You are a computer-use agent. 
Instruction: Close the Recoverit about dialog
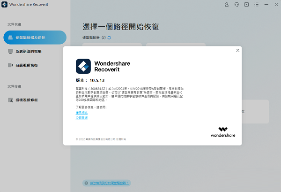click(237, 51)
